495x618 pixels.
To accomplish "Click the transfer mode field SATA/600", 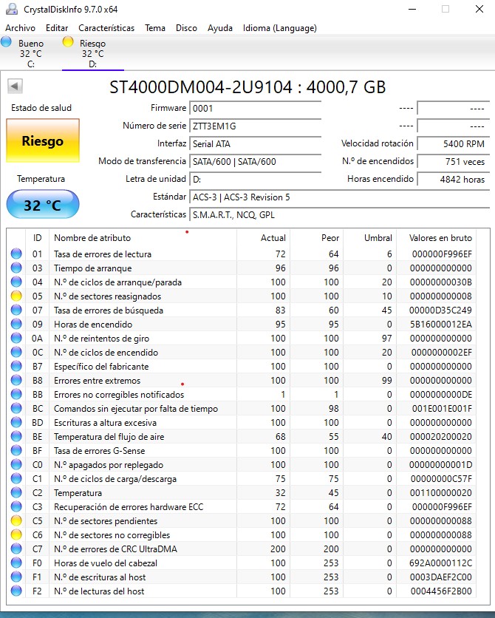I will (x=255, y=162).
